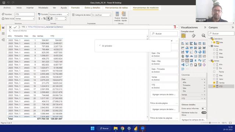
Task: Expand the formula bar chevron
Action: [177, 27]
